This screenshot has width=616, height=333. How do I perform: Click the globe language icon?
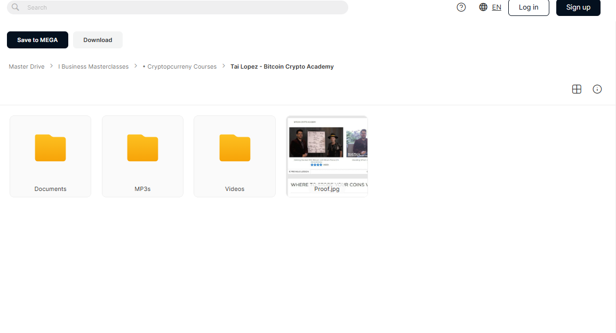point(483,7)
